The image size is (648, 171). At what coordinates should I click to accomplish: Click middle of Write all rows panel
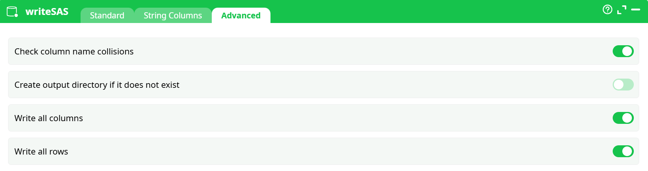(323, 151)
